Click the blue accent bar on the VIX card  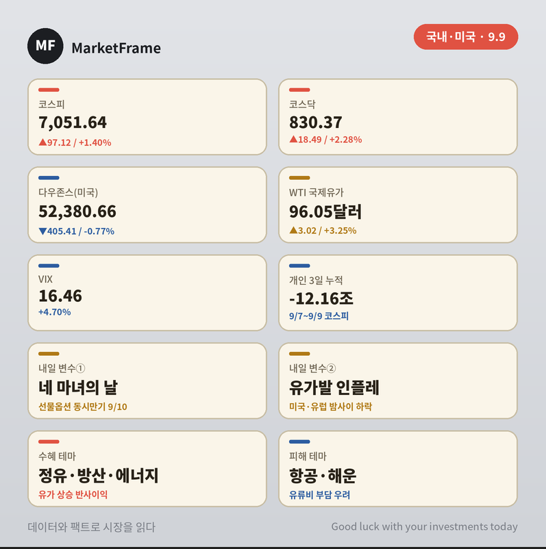pyautogui.click(x=49, y=266)
